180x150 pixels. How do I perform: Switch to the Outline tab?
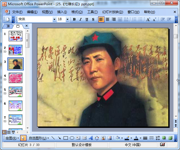pyautogui.click(x=8, y=26)
